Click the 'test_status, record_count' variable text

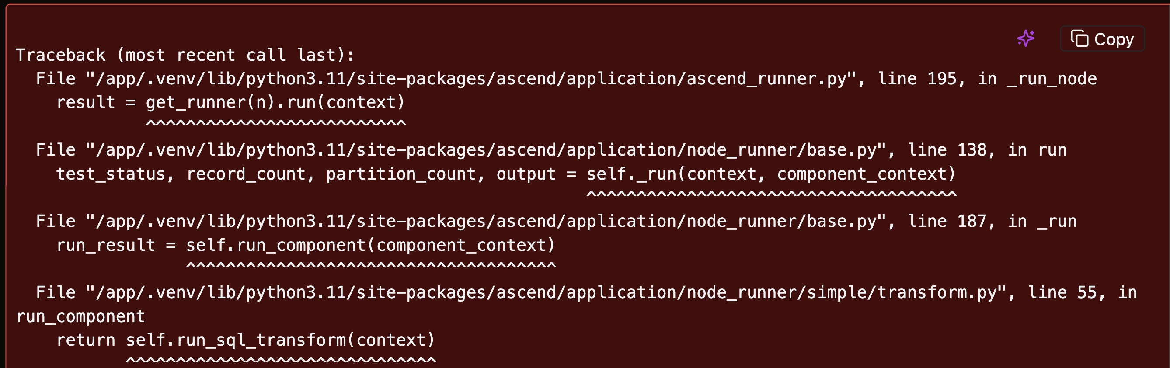(x=181, y=174)
